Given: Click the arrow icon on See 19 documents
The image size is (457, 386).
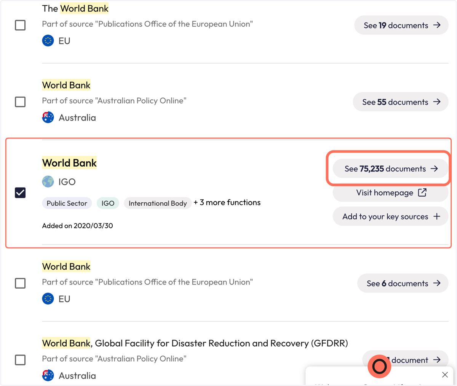Looking at the screenshot, I should pyautogui.click(x=437, y=25).
